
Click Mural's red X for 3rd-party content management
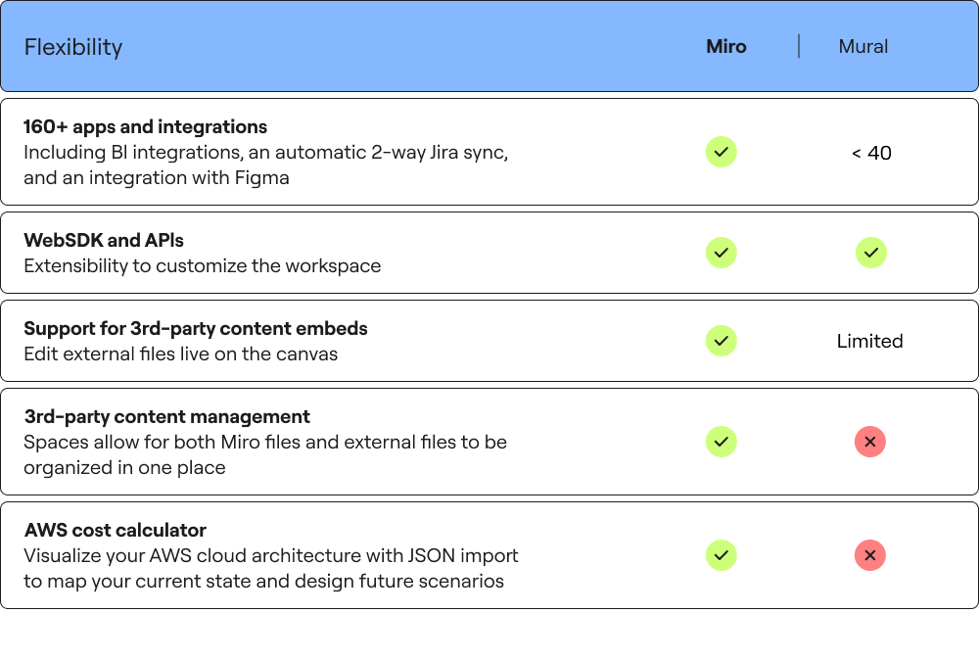click(x=870, y=442)
